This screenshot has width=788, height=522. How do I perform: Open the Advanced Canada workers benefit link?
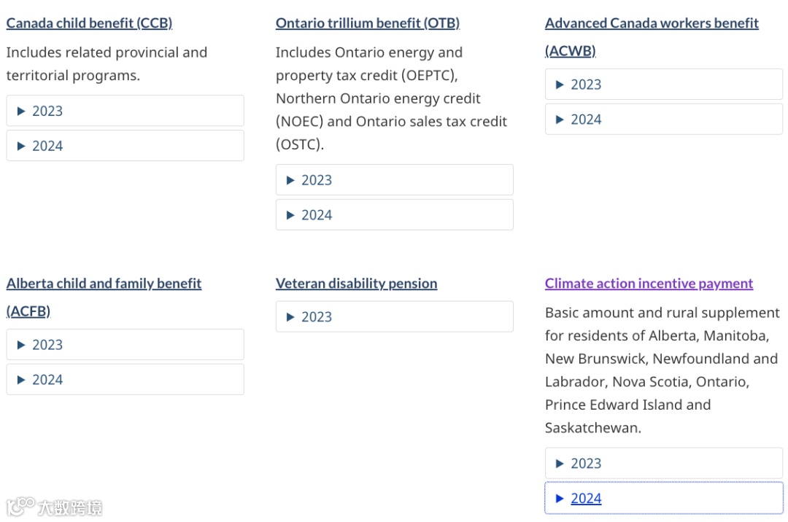point(652,23)
